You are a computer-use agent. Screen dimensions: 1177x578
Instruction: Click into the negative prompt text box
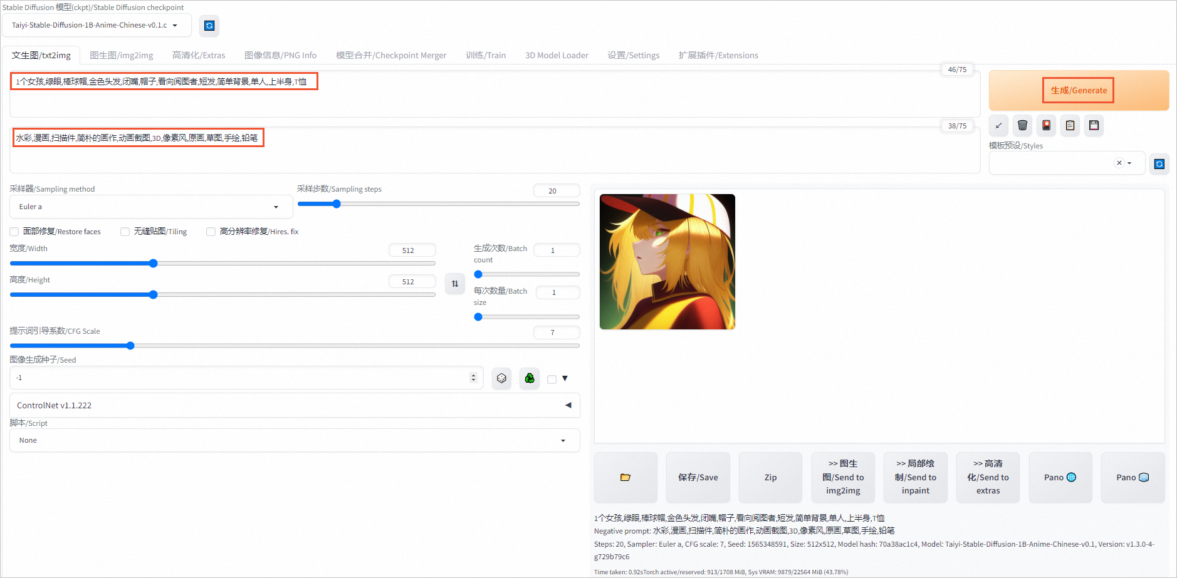pos(494,150)
